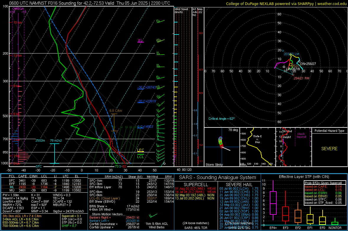The width and height of the screenshot is (348, 231).
Task: Click the (24 loose matches) note
Action: pyautogui.click(x=196, y=223)
